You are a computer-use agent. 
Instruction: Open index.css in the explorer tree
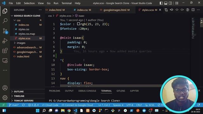(24, 25)
